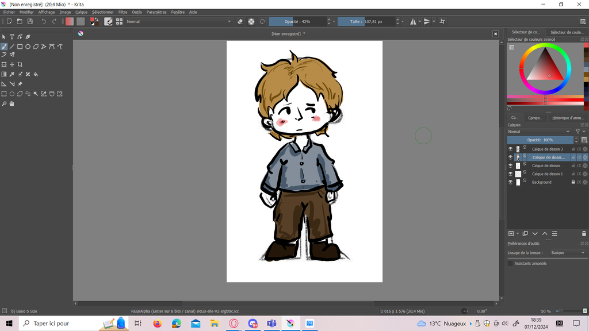589x331 pixels.
Task: Select the Ellipse shape tool
Action: point(28,47)
